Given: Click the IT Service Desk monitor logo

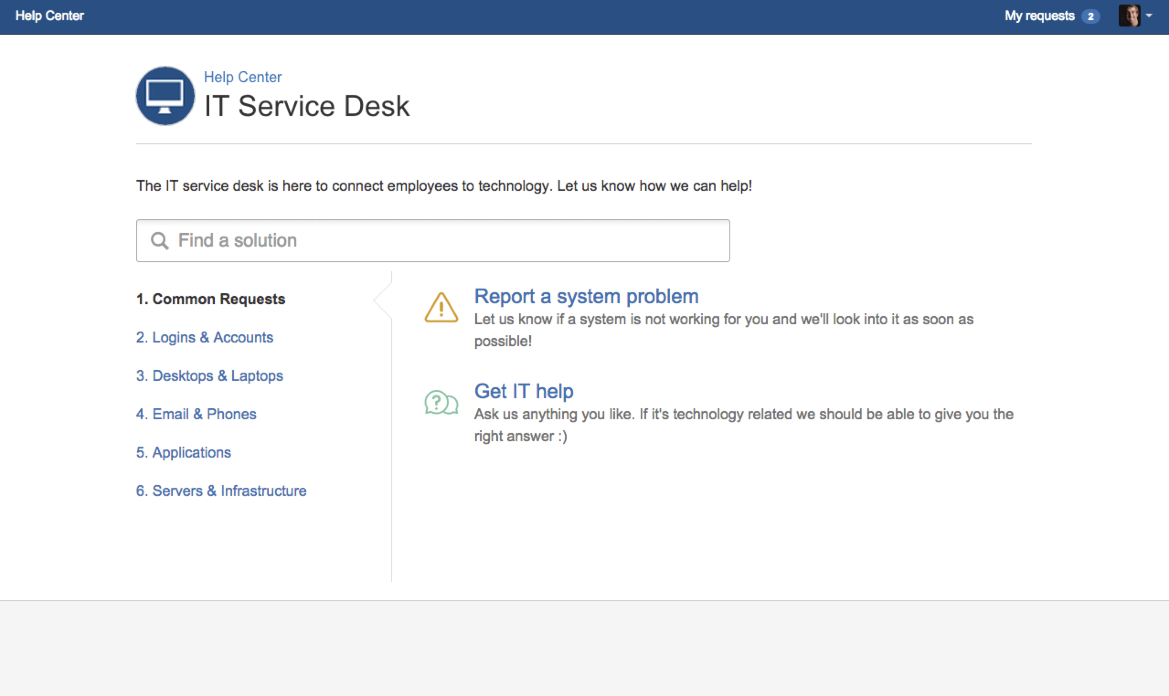Looking at the screenshot, I should (165, 95).
